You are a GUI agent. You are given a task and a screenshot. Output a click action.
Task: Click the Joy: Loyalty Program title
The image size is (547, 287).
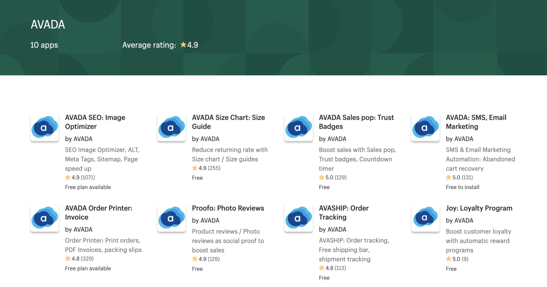point(479,208)
